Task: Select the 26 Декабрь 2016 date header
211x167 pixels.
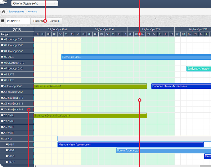Action: pyautogui.click(x=193, y=29)
